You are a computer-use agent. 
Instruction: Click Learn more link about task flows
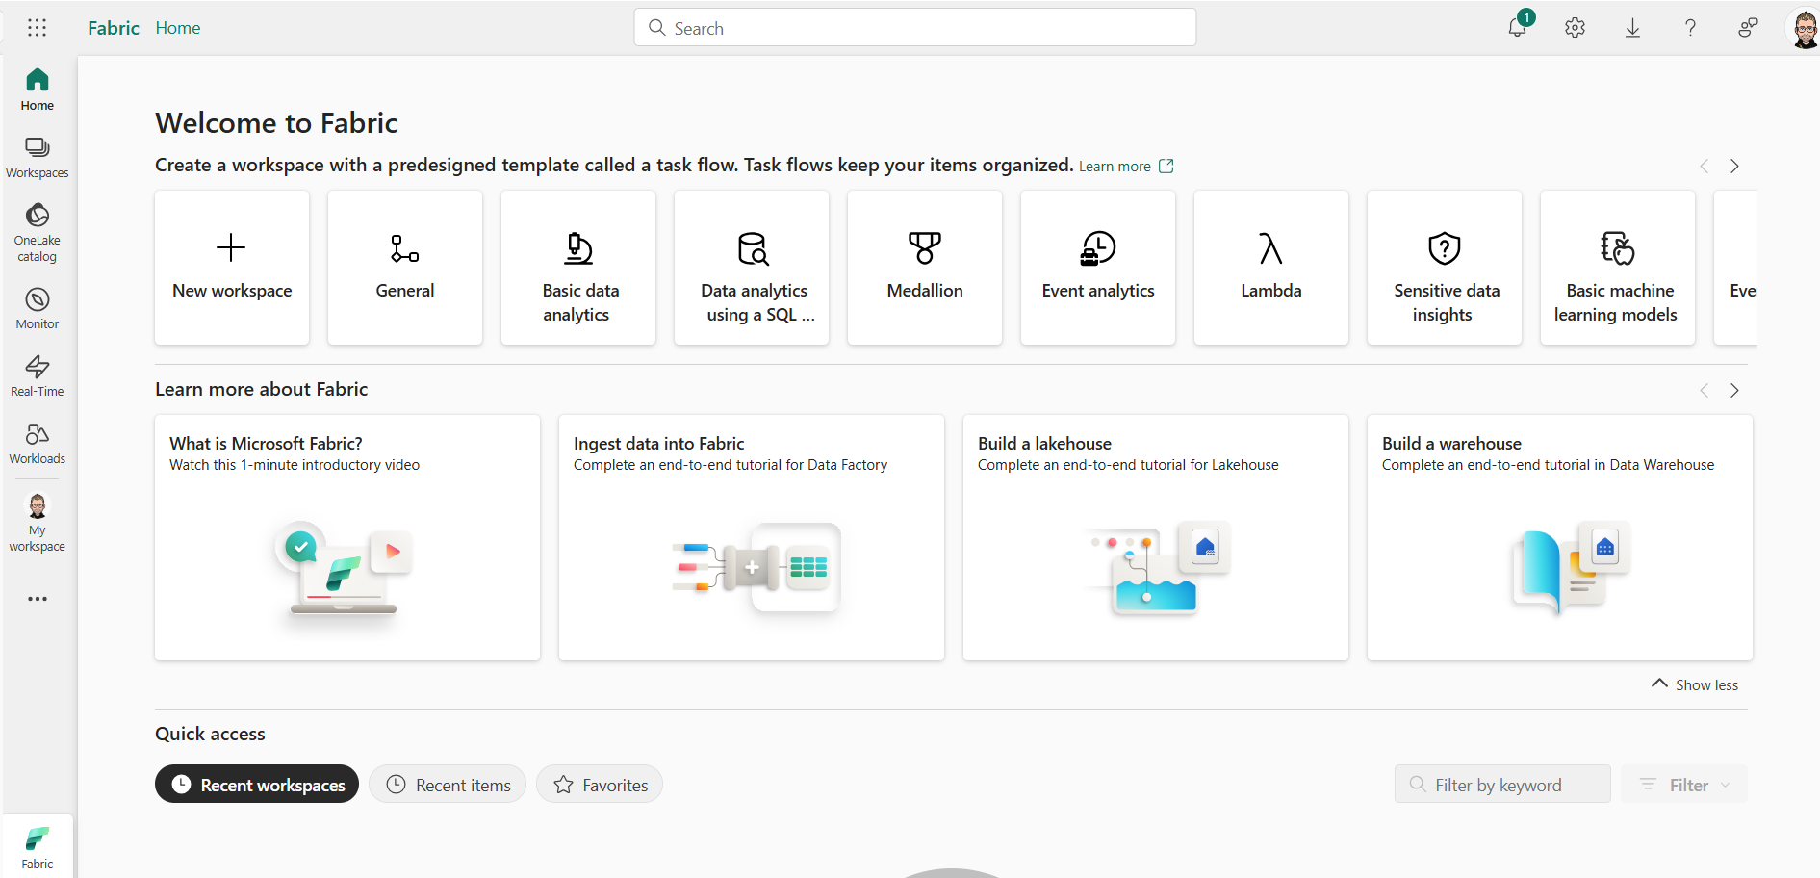(1125, 167)
